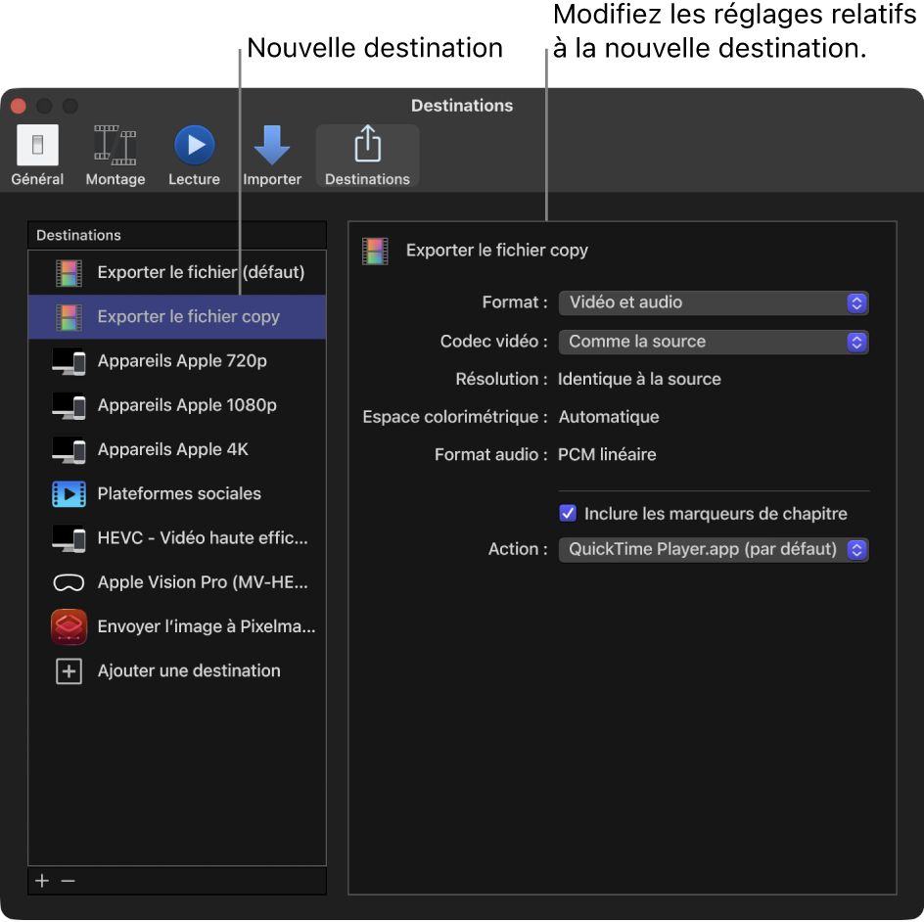Open the Montage preferences pane
The height and width of the screenshot is (922, 924).
point(115,157)
